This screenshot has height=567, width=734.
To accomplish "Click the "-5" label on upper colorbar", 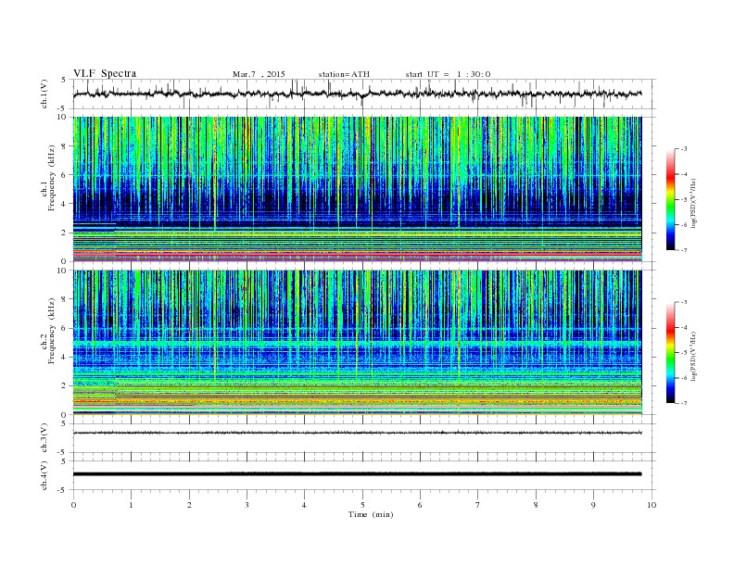I will tap(683, 199).
